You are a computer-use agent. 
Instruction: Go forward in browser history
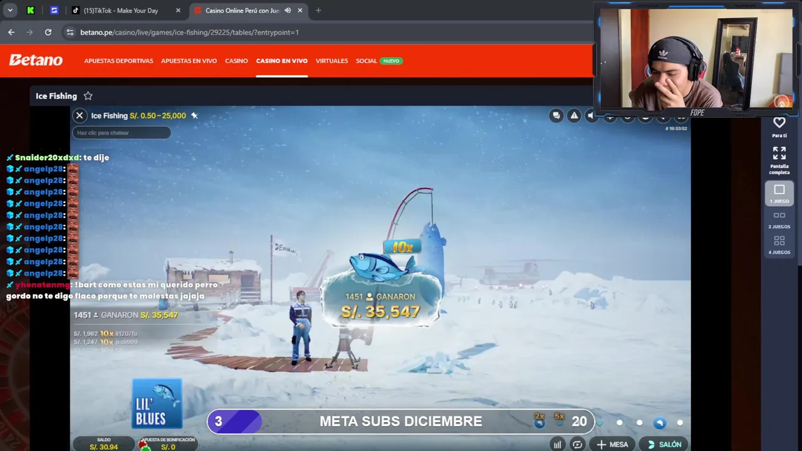(x=29, y=32)
